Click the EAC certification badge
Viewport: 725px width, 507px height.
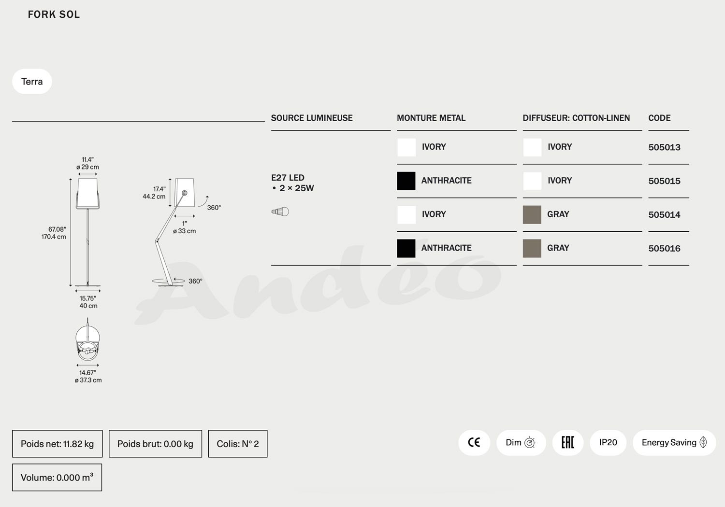click(568, 443)
